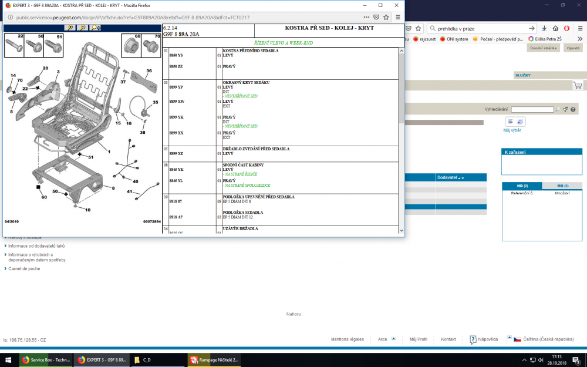The width and height of the screenshot is (587, 367).
Task: Show more bookmarks chevron
Action: click(580, 39)
